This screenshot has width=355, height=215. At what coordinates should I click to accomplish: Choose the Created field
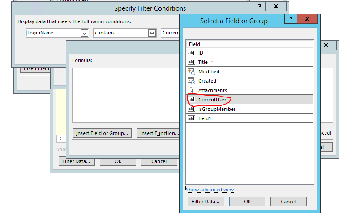[250, 81]
